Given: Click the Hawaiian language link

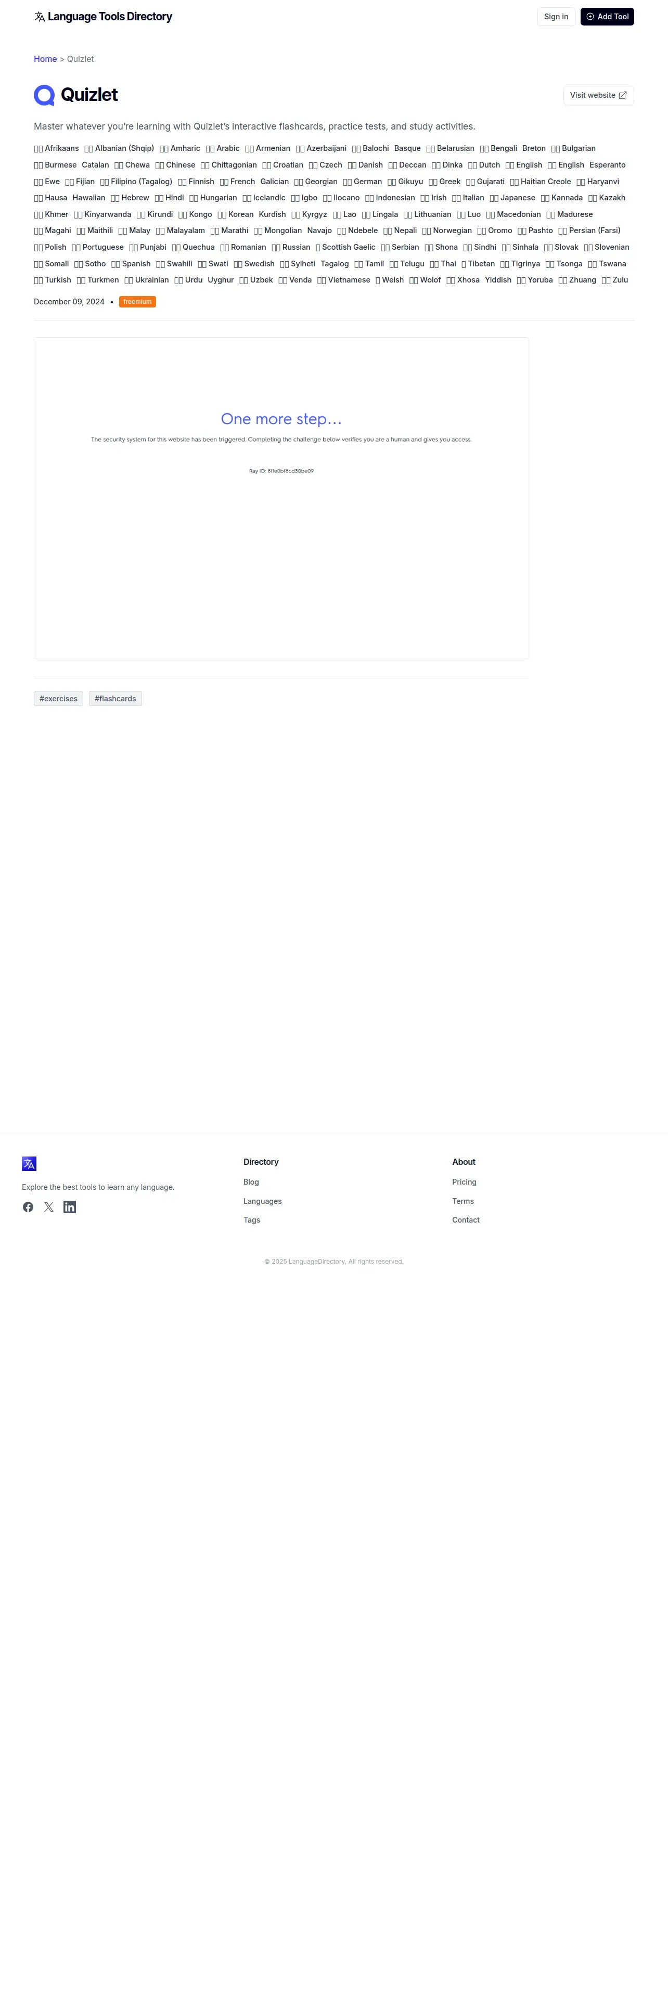Looking at the screenshot, I should [x=88, y=198].
